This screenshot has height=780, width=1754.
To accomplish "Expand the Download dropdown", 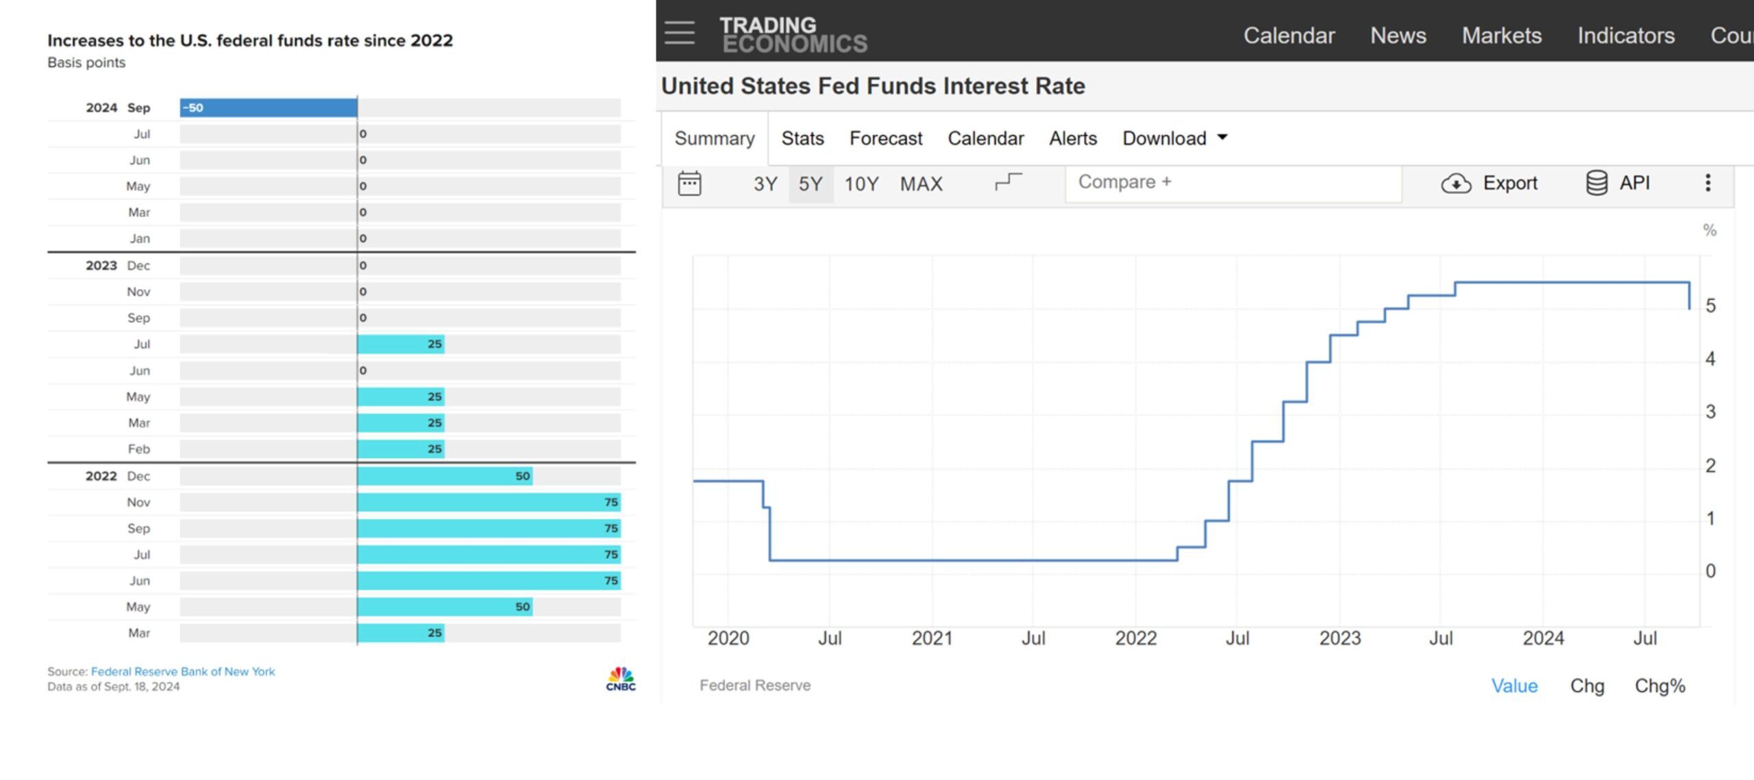I will tap(1174, 138).
